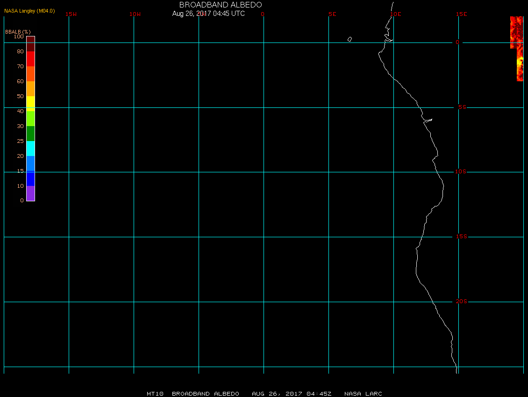
Task: Click the '5E' longitude label
Action: pos(332,14)
